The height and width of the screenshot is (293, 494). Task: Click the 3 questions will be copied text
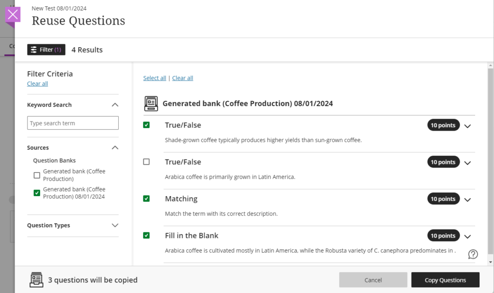[93, 280]
